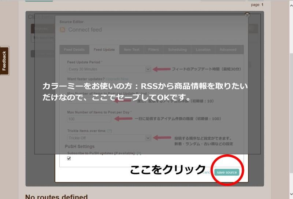Switch to the Feed Details tab

click(74, 49)
